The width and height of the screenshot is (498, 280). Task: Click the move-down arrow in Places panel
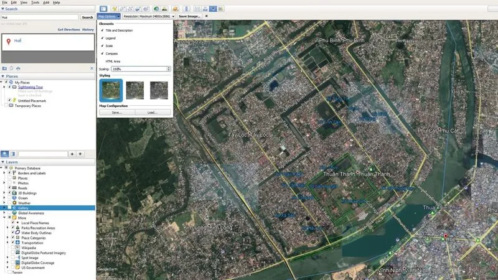coord(80,154)
